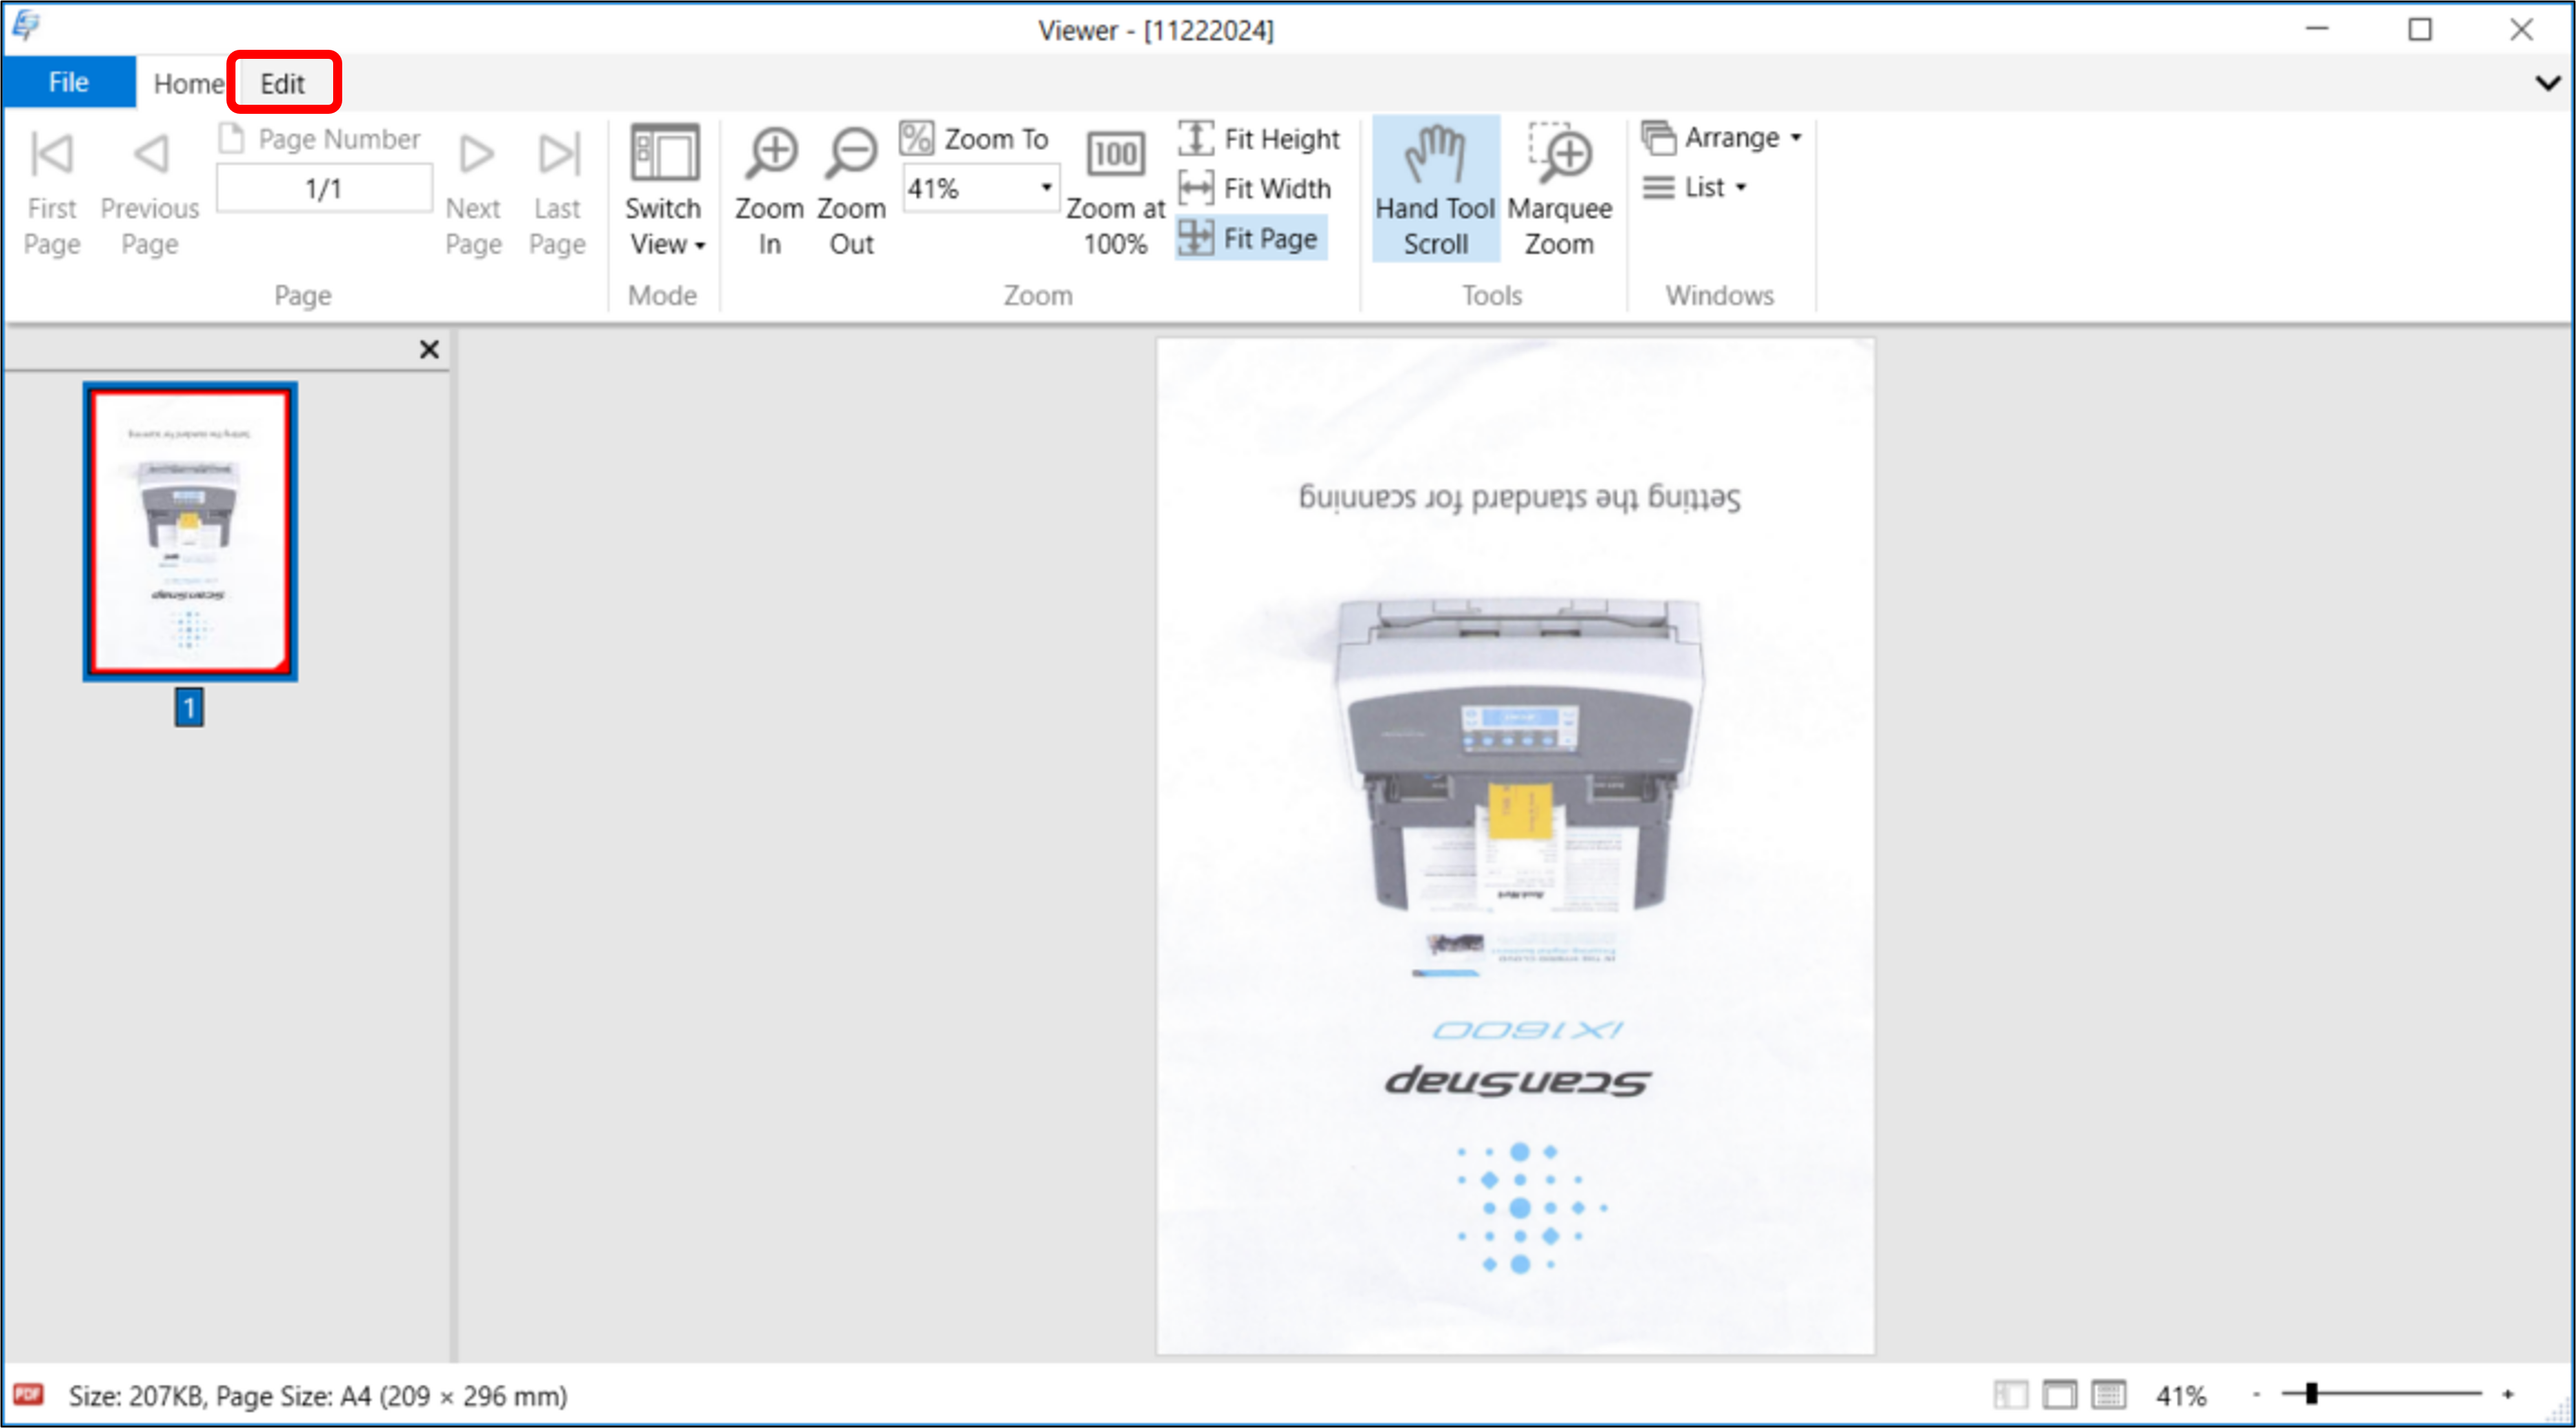Open the List windows dropdown
This screenshot has width=2576, height=1428.
[x=1694, y=187]
